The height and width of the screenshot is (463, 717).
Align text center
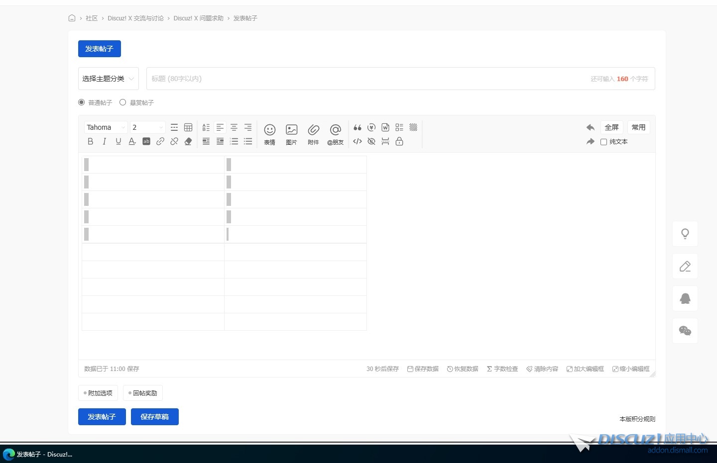tap(234, 127)
